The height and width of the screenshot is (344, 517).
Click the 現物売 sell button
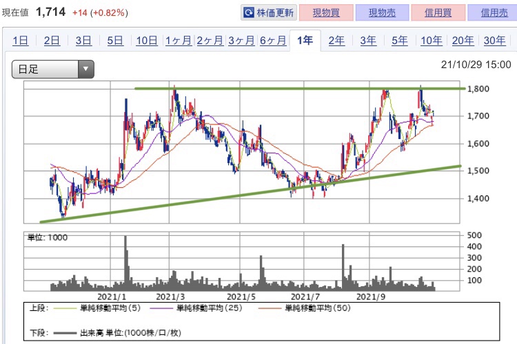click(382, 12)
